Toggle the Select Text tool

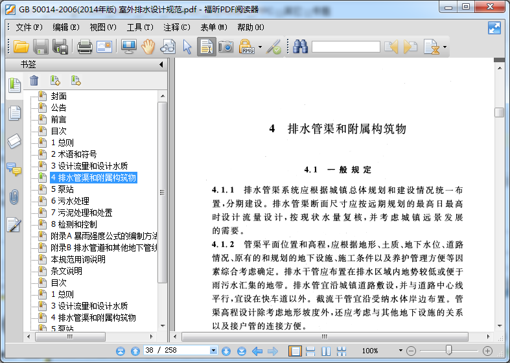tap(206, 47)
